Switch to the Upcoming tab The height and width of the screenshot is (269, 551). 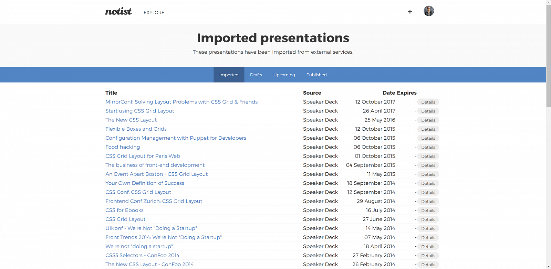click(284, 75)
